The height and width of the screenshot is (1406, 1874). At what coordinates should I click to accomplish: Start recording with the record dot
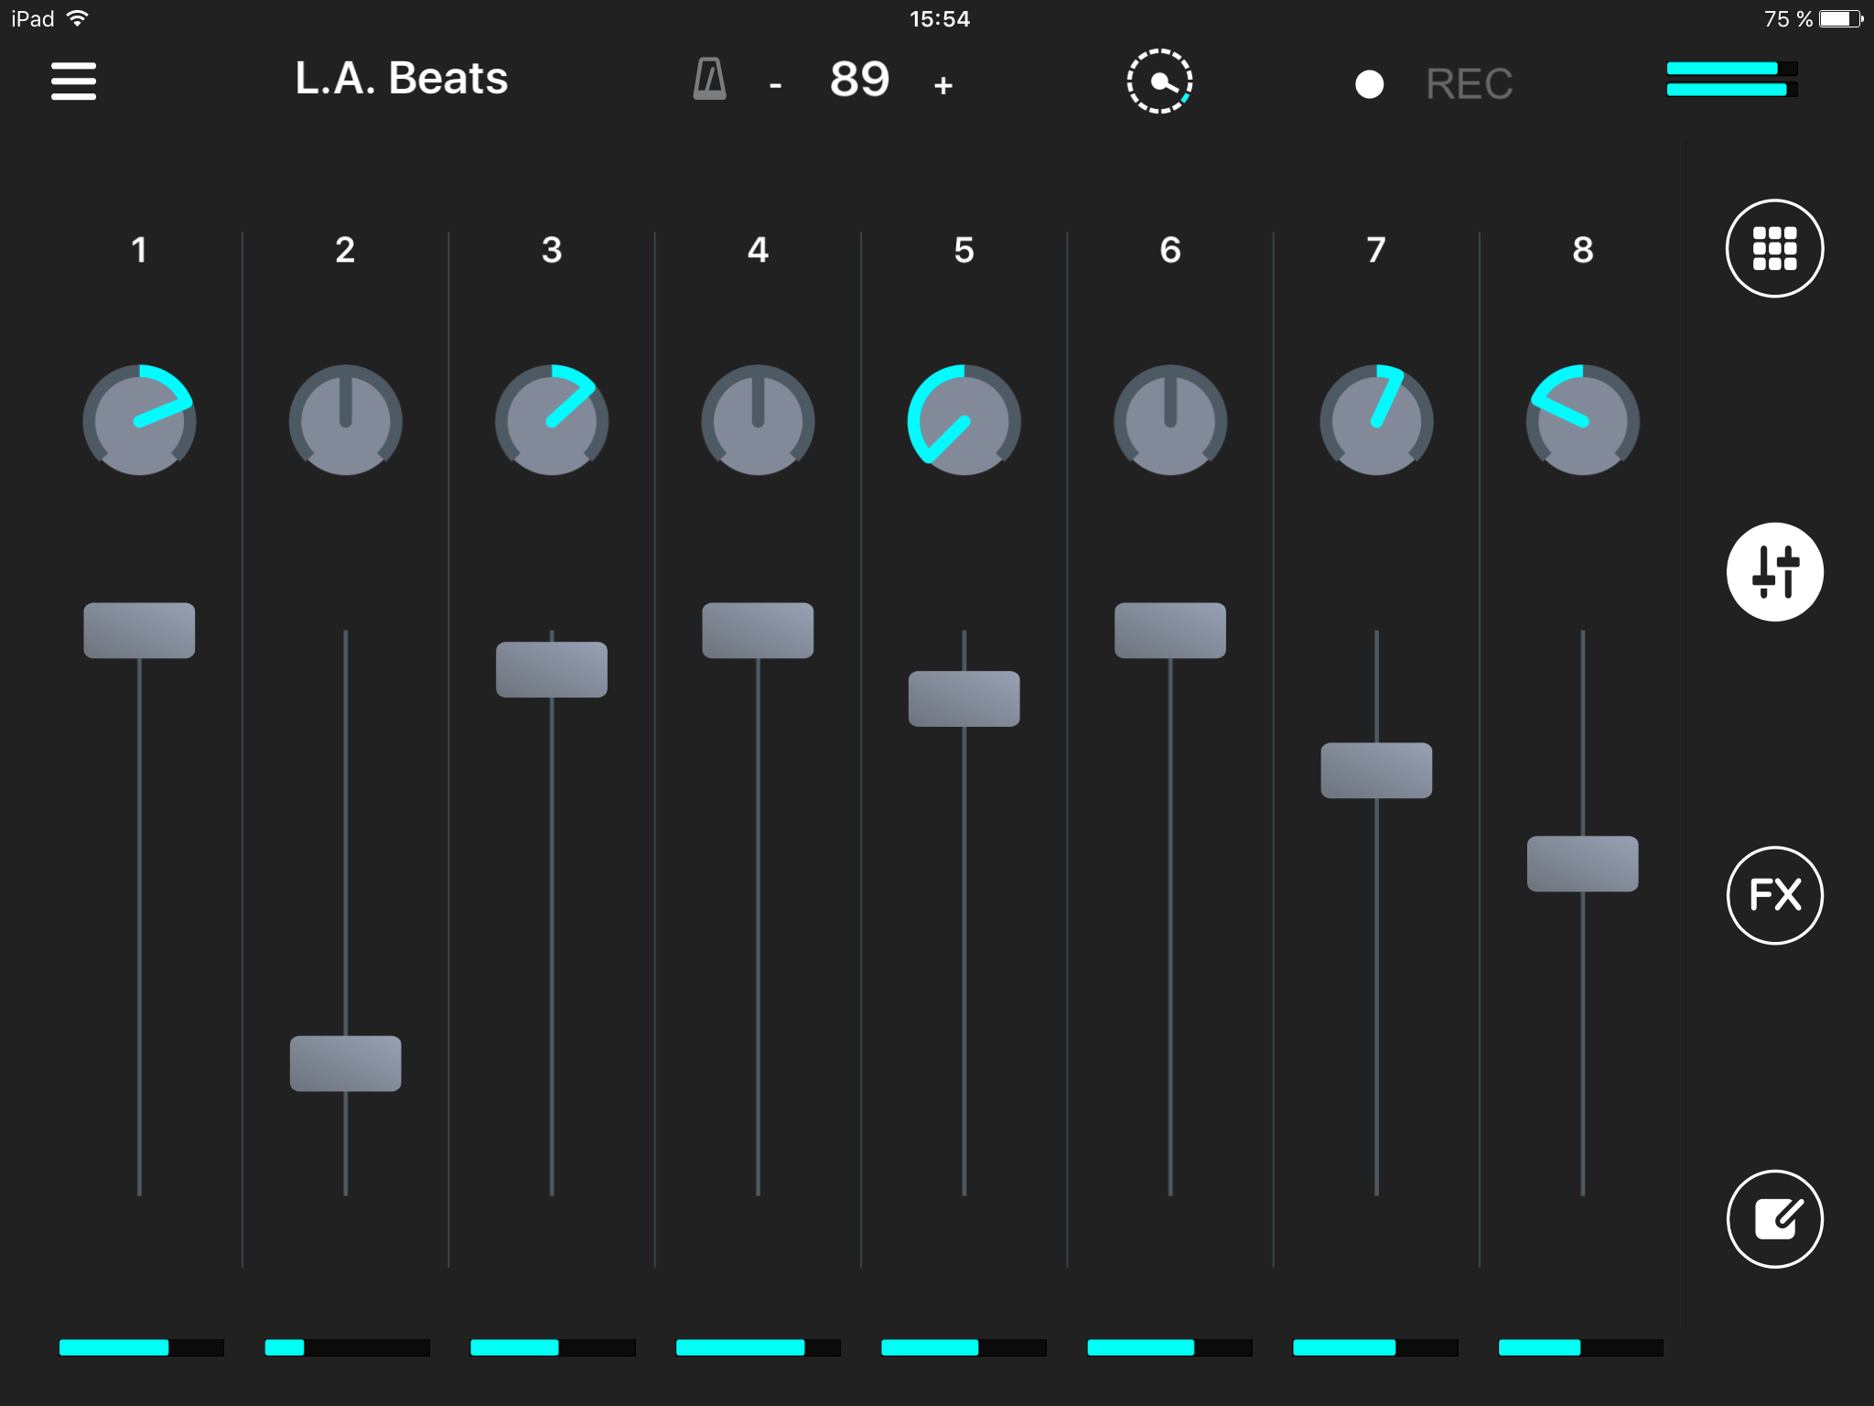[1369, 84]
